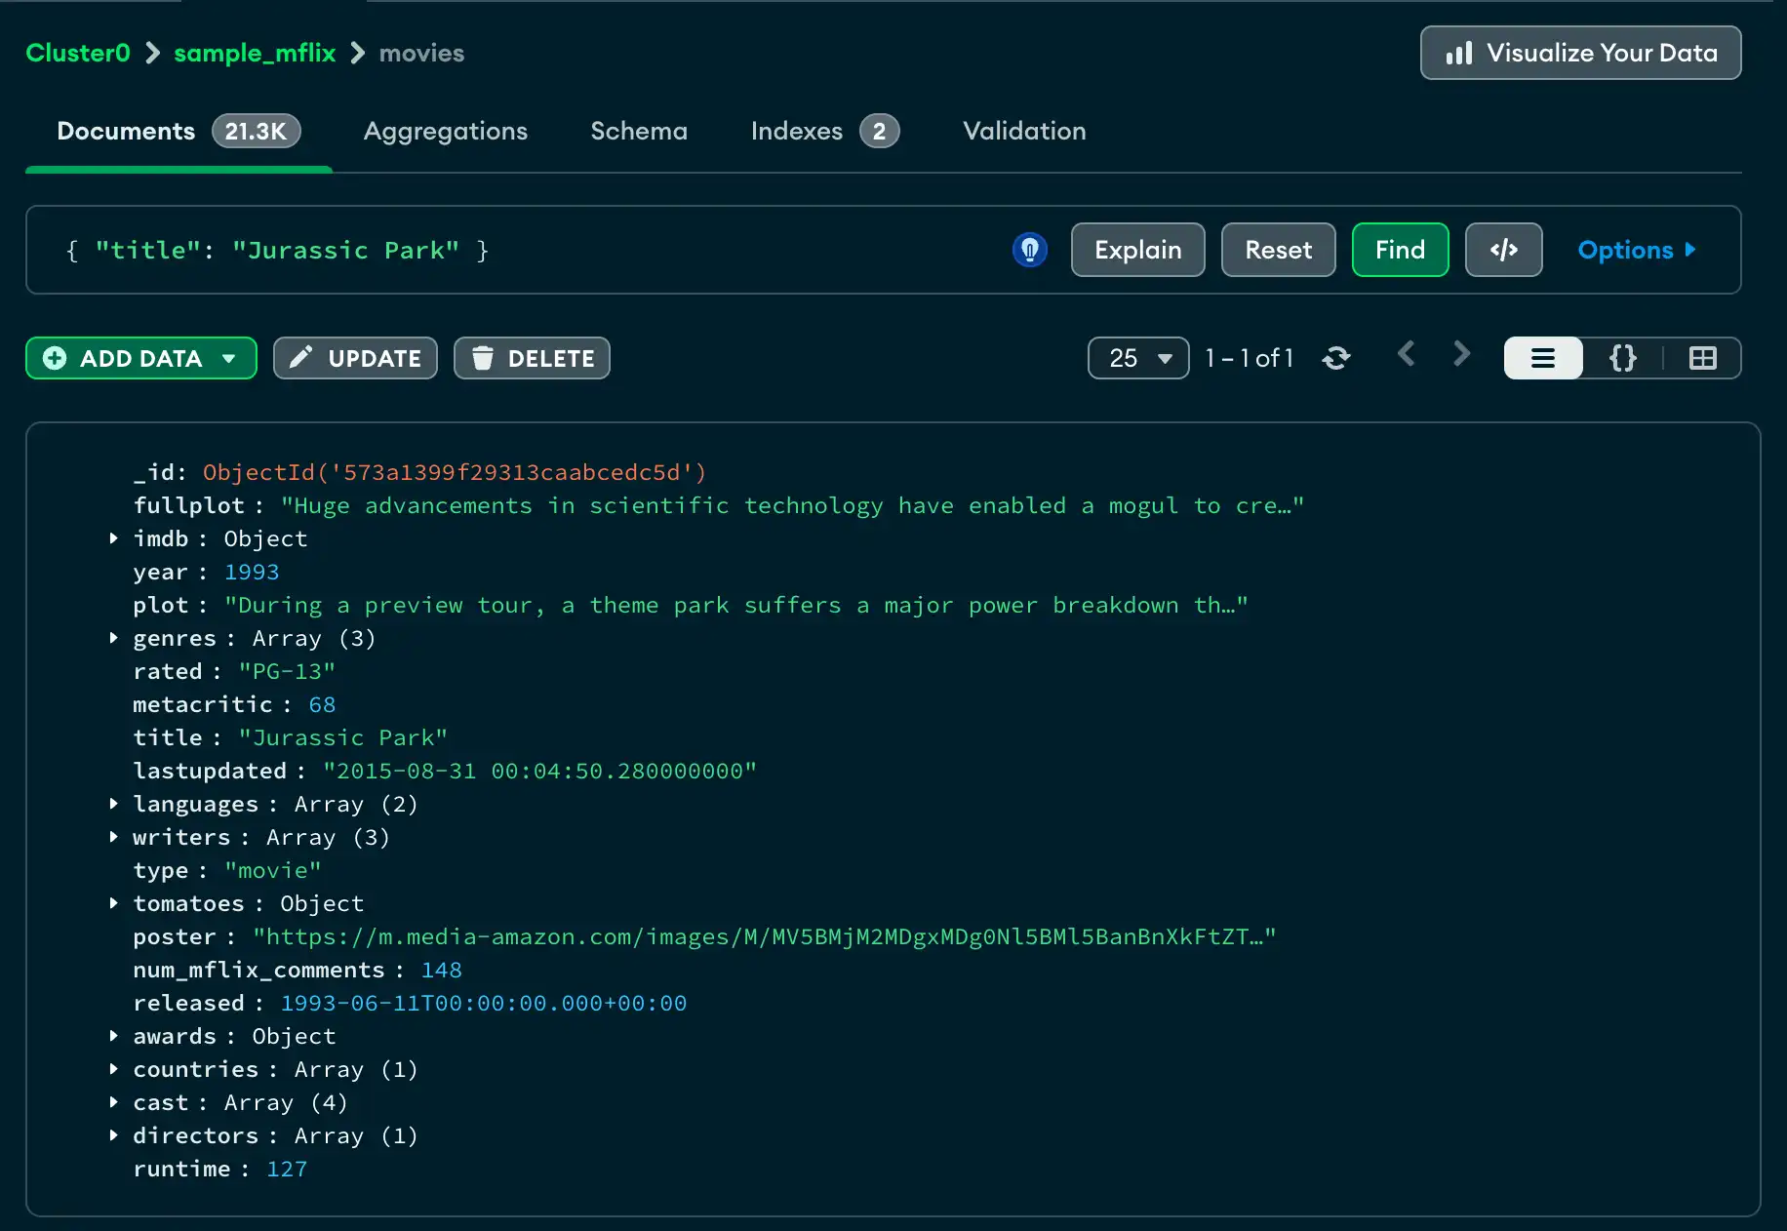Click the Find button
This screenshot has height=1231, width=1787.
(x=1400, y=250)
